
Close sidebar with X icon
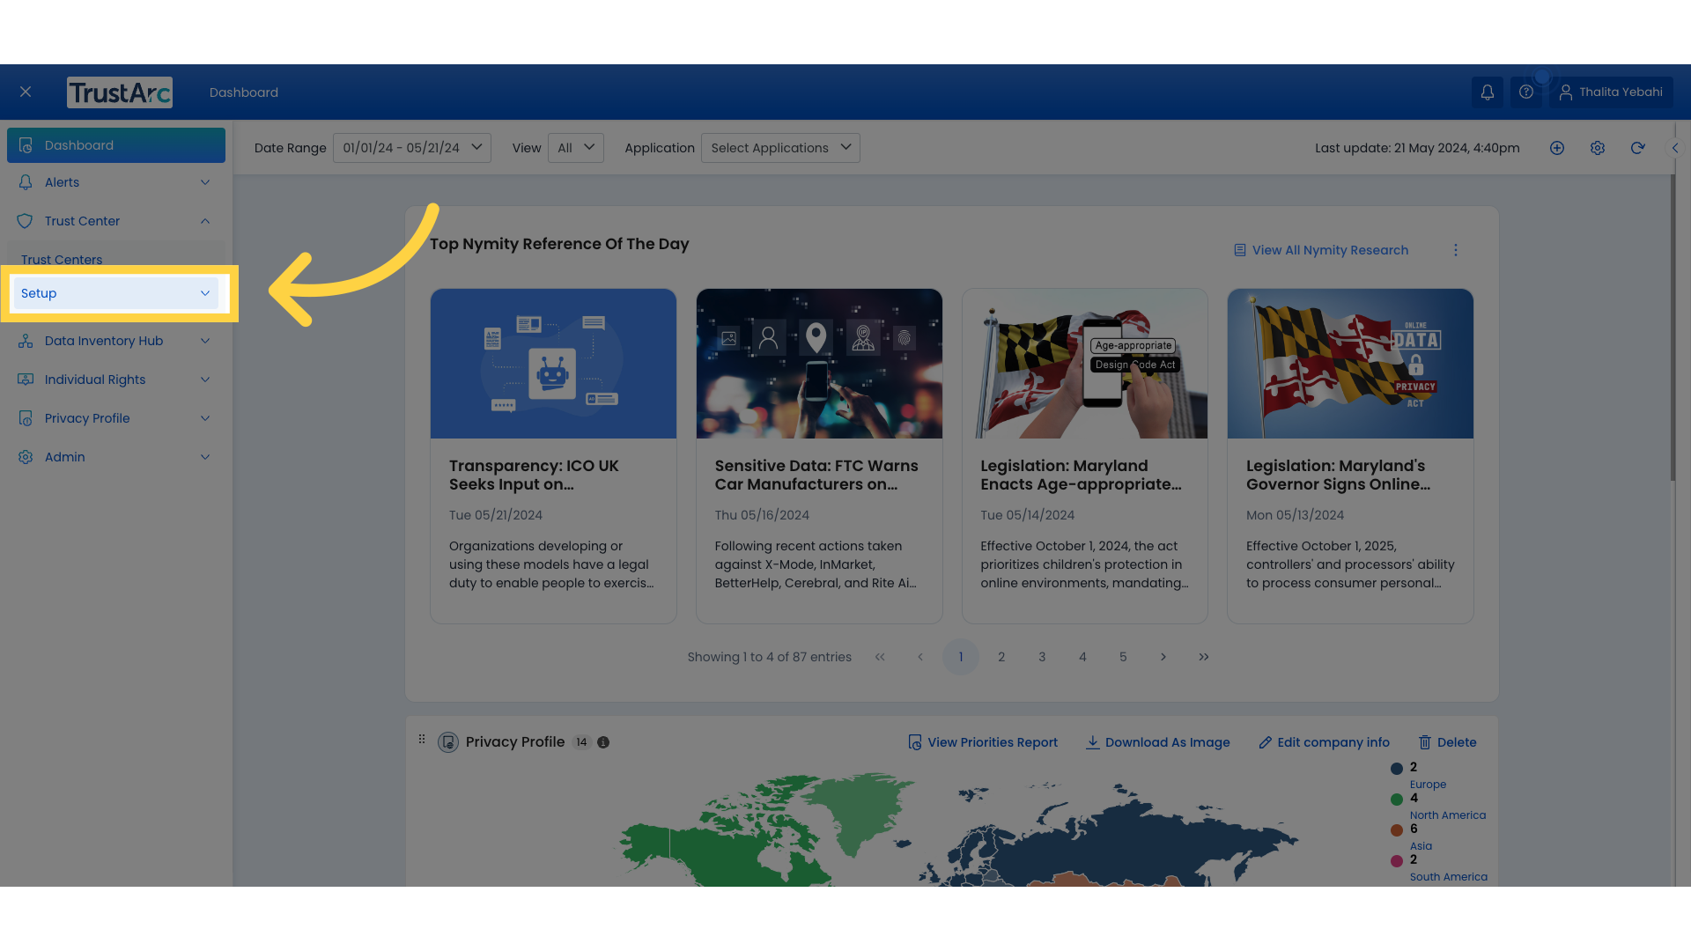pos(26,92)
